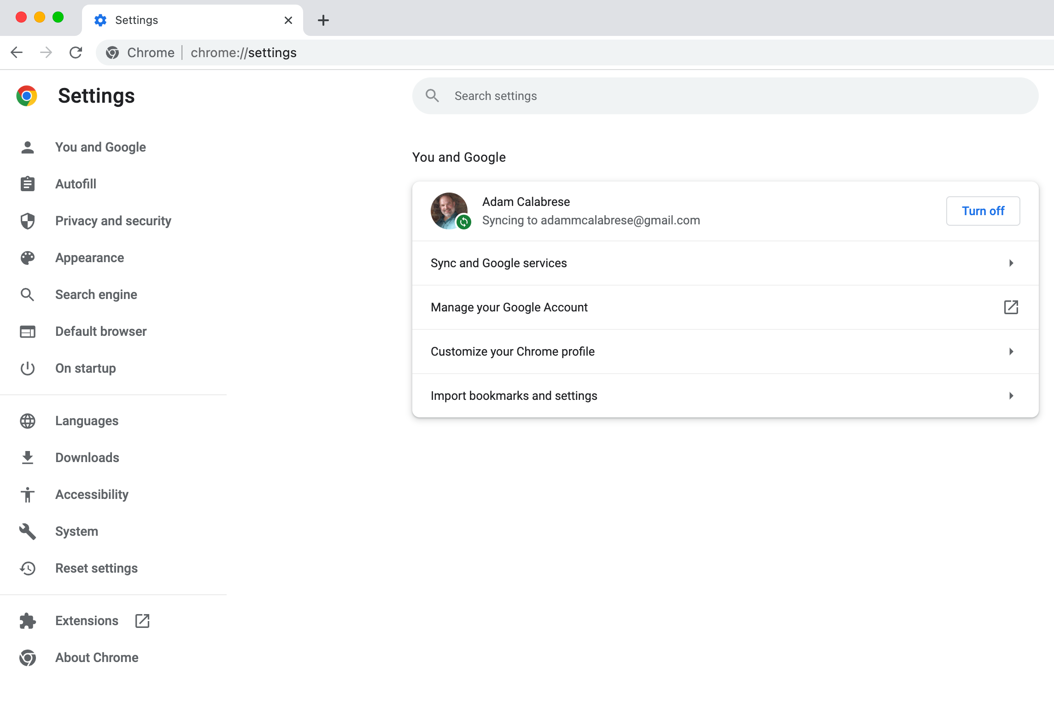Click the On startup power icon
This screenshot has width=1054, height=703.
click(x=28, y=369)
